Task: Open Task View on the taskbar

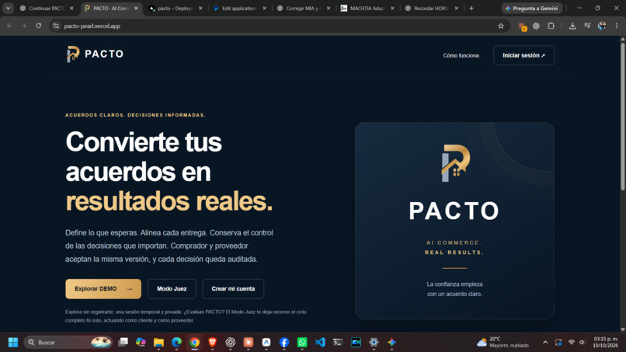Action: (123, 343)
